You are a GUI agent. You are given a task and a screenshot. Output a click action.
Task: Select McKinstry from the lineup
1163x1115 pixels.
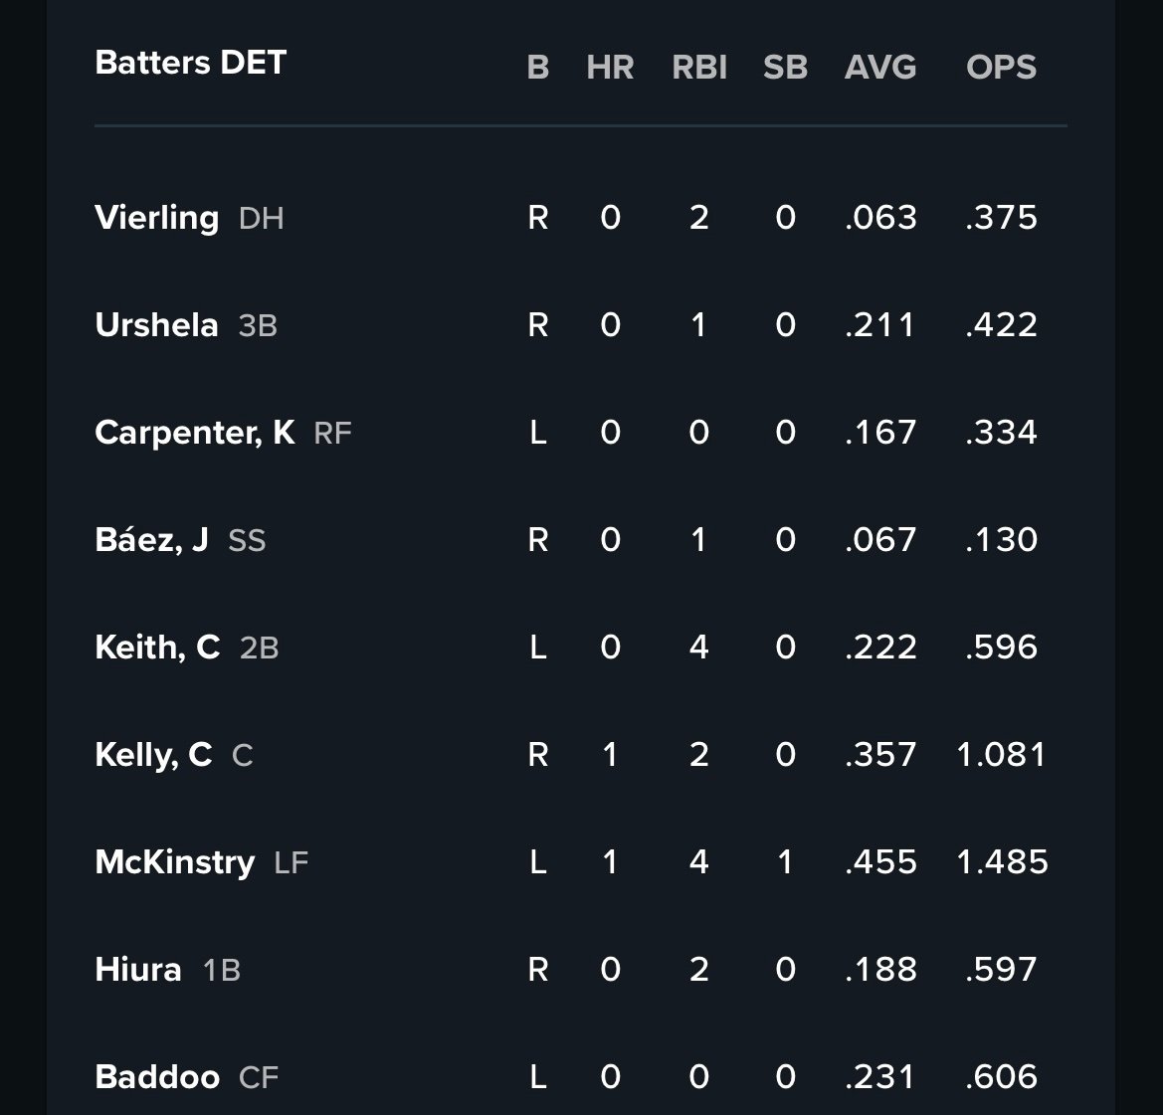coord(174,862)
